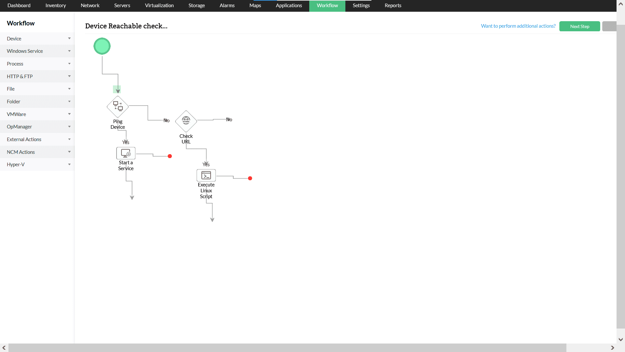The width and height of the screenshot is (625, 352).
Task: Click red end dot after Start a Service
Action: 170,156
